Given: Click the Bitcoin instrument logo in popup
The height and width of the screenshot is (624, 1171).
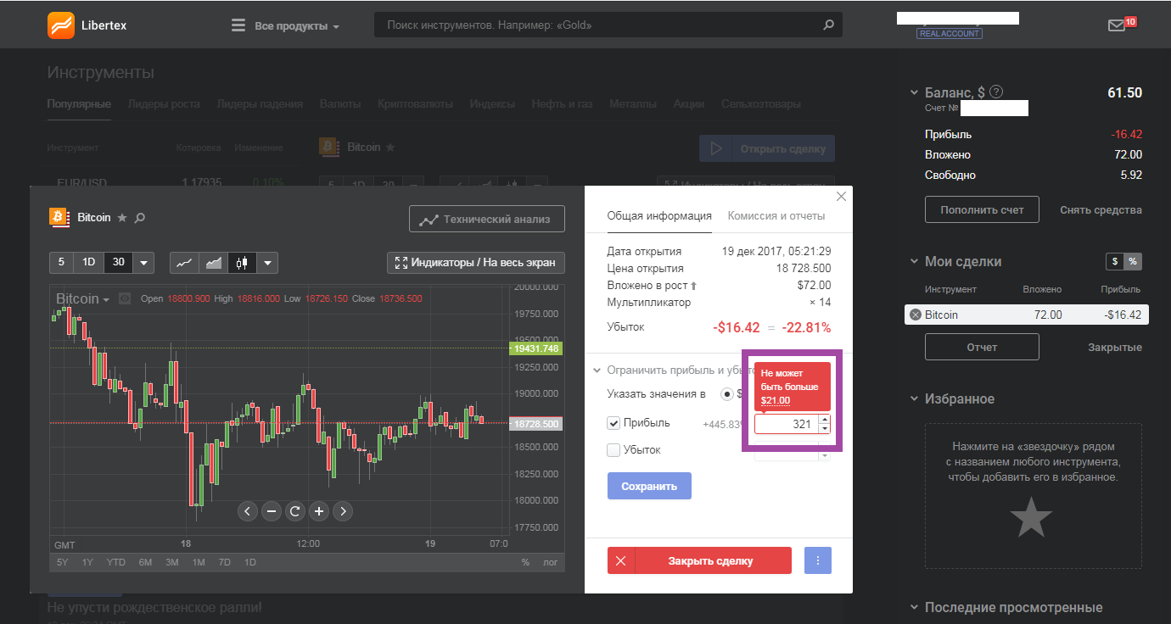Looking at the screenshot, I should [59, 218].
